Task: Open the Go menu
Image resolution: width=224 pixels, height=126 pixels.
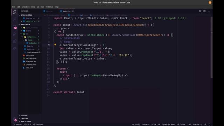Action: click(38, 7)
